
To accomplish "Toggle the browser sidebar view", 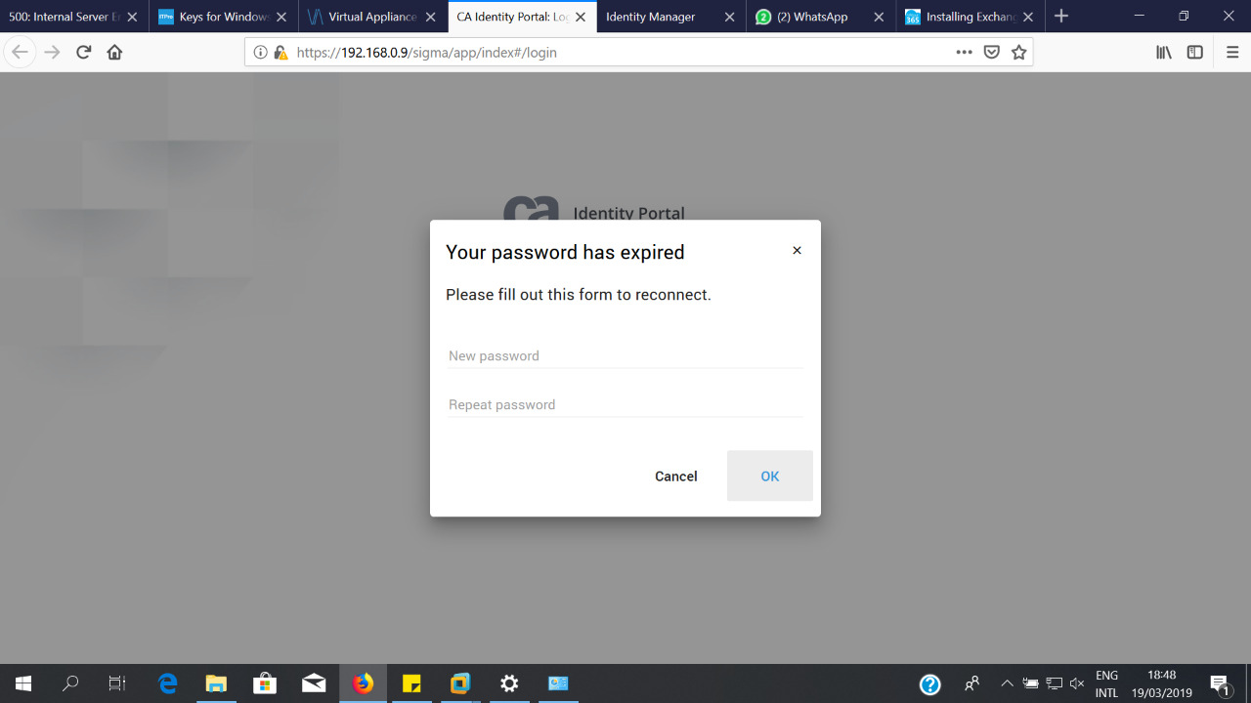I will (x=1194, y=53).
